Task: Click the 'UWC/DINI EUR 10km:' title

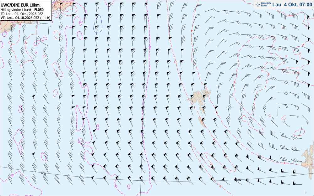Action: pos(21,5)
